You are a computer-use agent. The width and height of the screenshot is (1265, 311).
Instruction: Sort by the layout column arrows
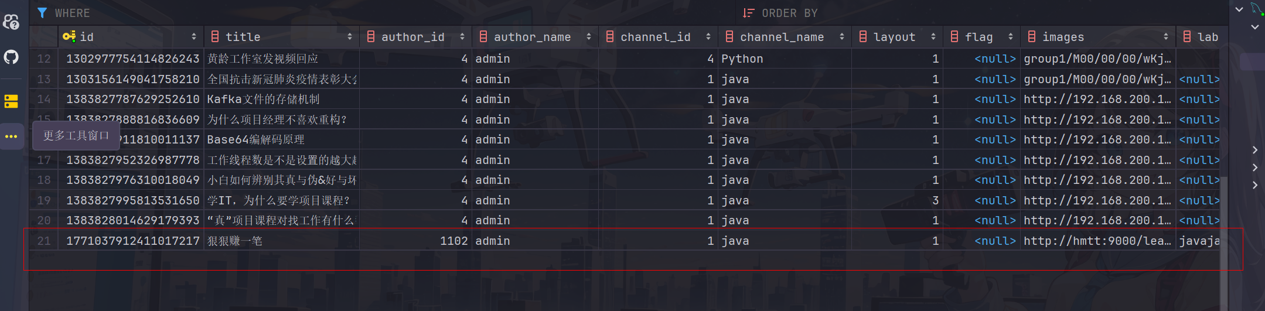tap(933, 37)
